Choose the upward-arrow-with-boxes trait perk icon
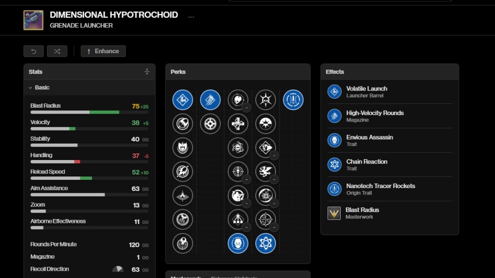495x278 pixels. (238, 219)
